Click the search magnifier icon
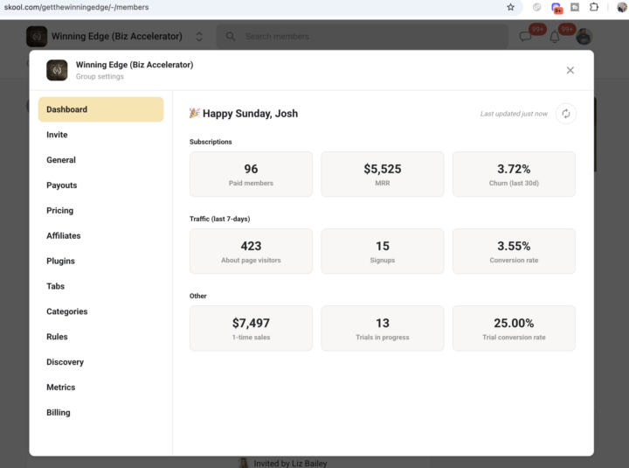The image size is (629, 468). 231,37
